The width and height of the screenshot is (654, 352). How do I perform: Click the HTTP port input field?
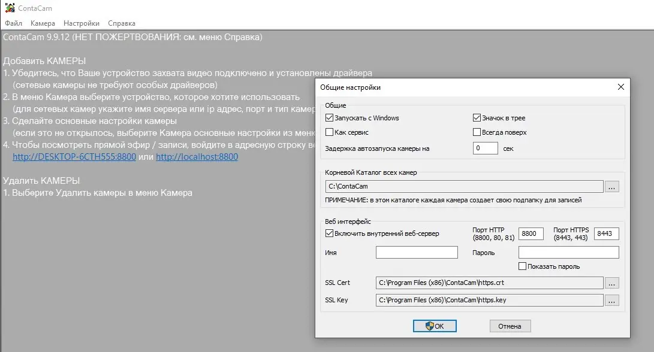[530, 233]
